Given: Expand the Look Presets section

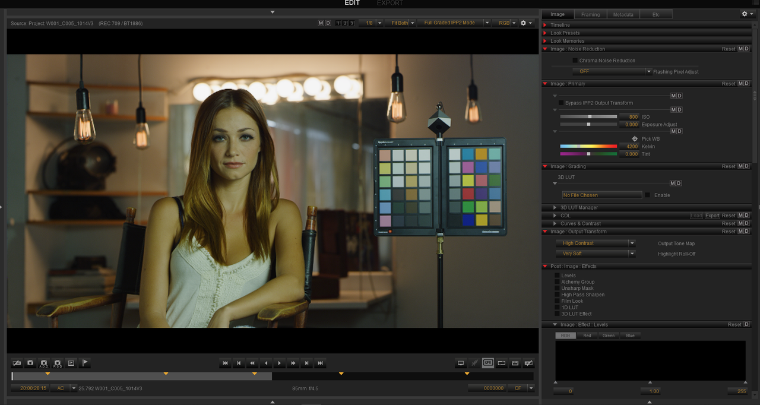Looking at the screenshot, I should [x=546, y=33].
